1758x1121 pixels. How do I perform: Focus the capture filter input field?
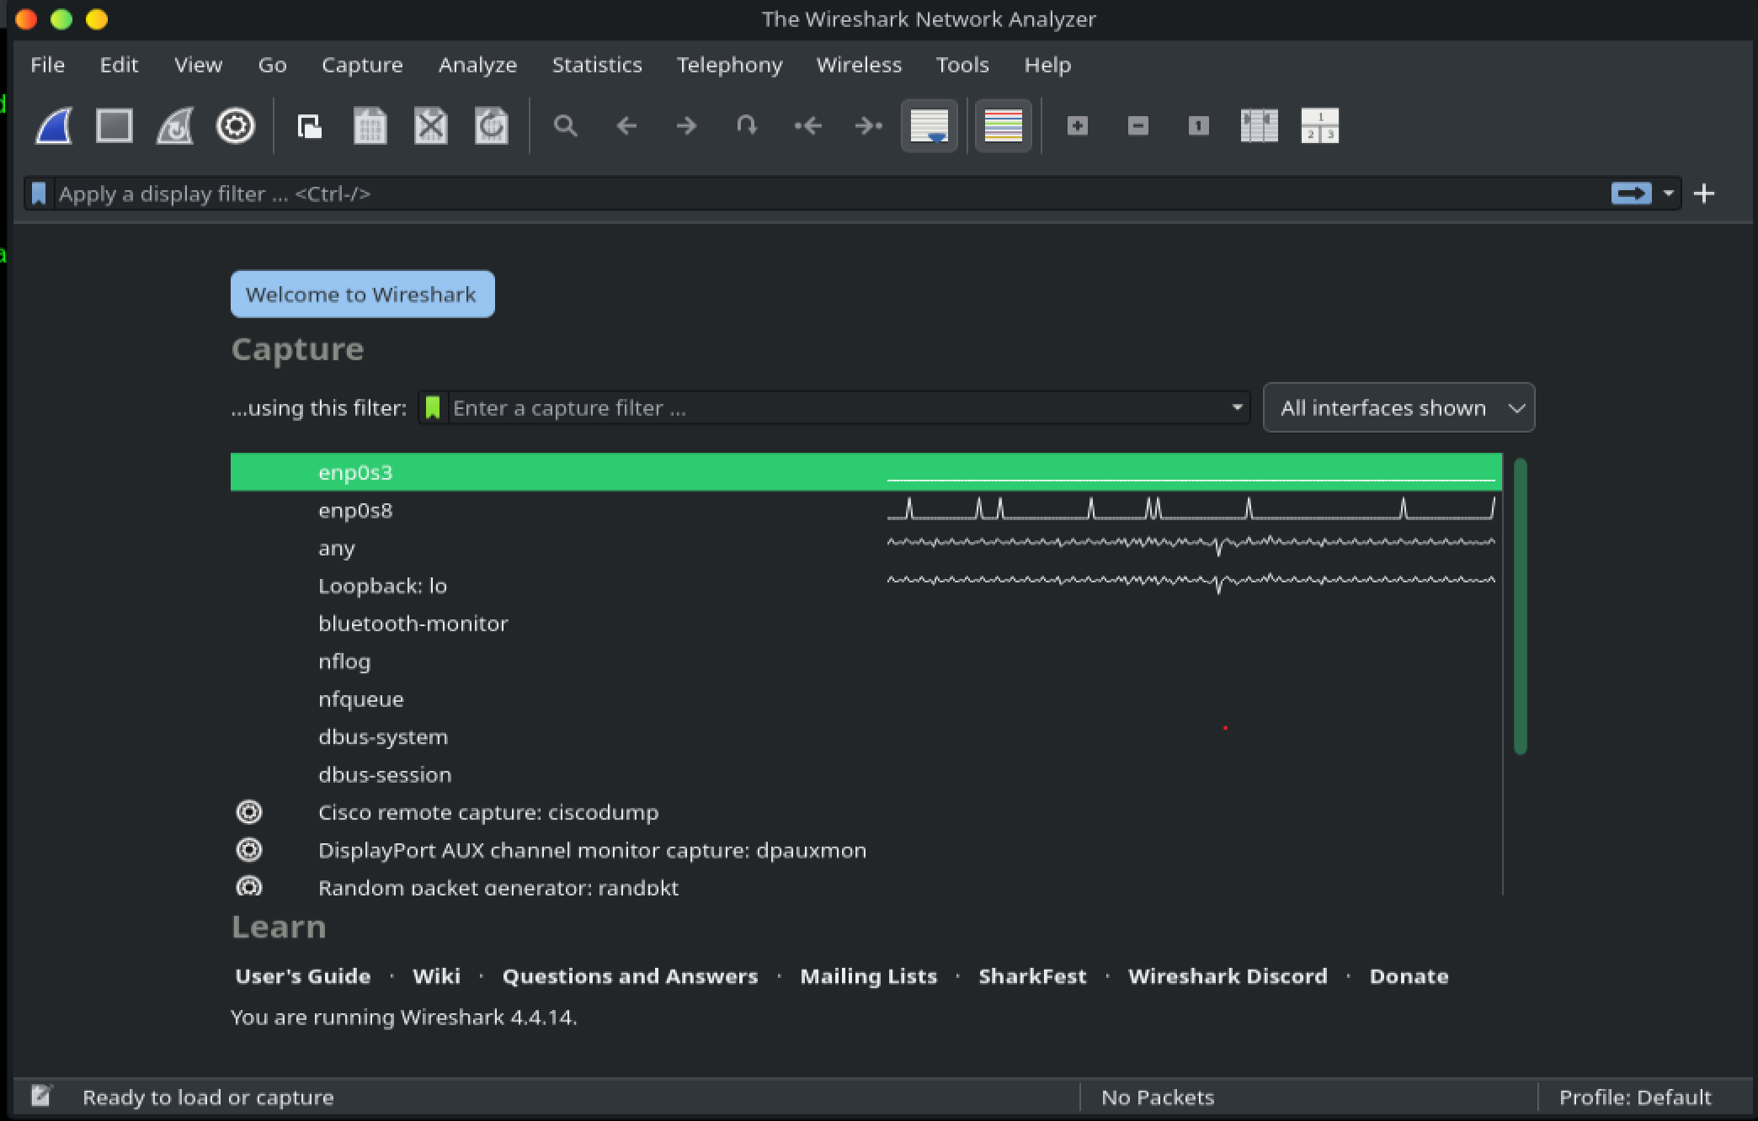[x=836, y=408]
